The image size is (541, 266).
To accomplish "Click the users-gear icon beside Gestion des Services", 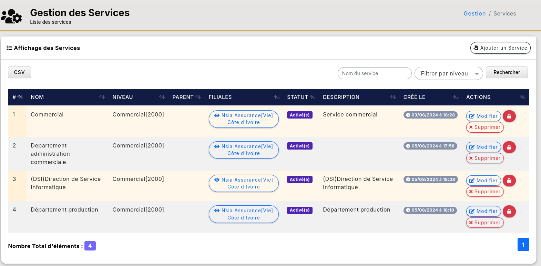I will pos(12,16).
